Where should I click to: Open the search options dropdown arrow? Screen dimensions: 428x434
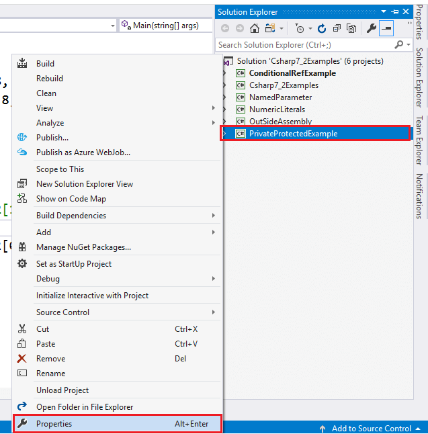[409, 44]
